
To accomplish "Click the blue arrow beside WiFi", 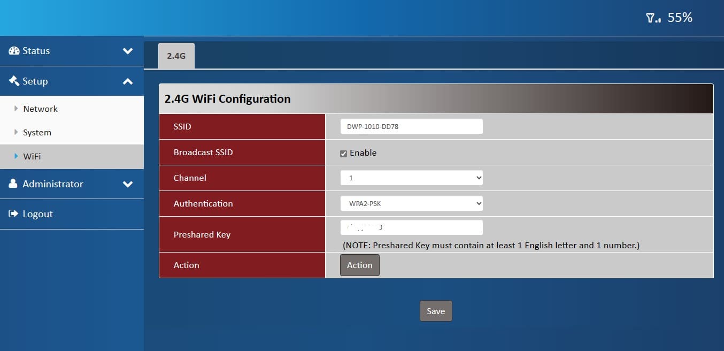I will [16, 156].
